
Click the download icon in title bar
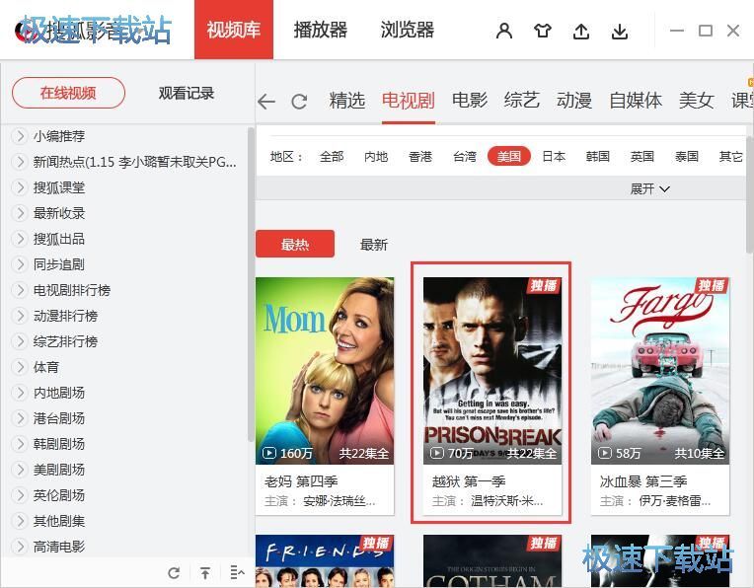620,32
